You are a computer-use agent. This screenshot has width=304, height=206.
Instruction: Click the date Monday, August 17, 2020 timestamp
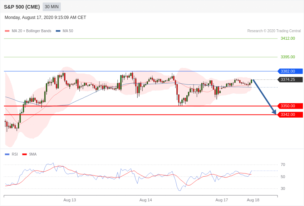(45, 18)
